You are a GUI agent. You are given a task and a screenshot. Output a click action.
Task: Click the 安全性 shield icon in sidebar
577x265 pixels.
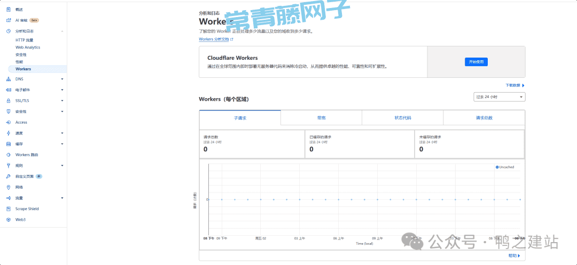[x=9, y=111]
